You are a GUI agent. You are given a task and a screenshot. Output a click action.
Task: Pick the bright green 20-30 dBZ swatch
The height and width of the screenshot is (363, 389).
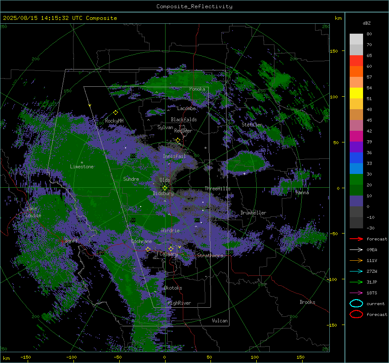click(x=356, y=179)
